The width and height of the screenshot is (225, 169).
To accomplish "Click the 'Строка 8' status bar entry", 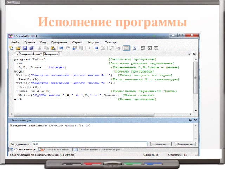I will point(151,155).
